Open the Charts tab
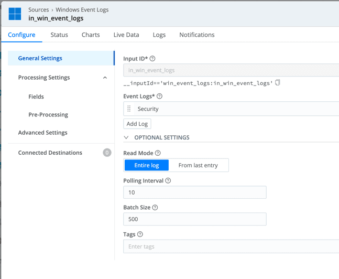339x279 pixels. click(x=91, y=35)
